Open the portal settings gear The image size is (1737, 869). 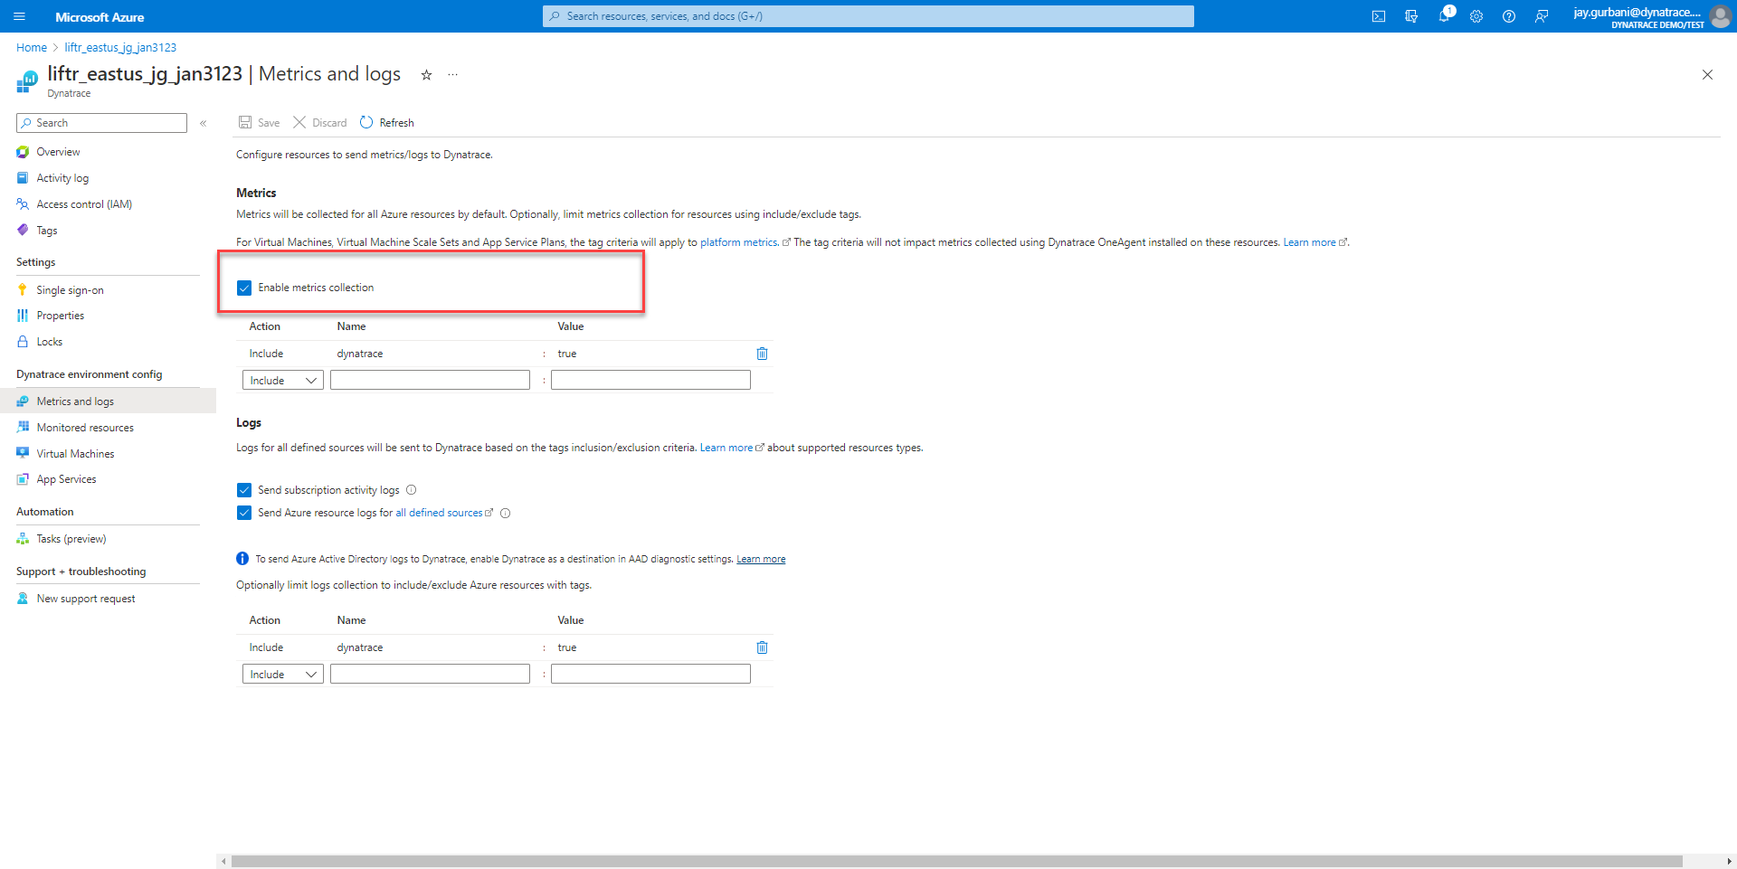coord(1476,16)
